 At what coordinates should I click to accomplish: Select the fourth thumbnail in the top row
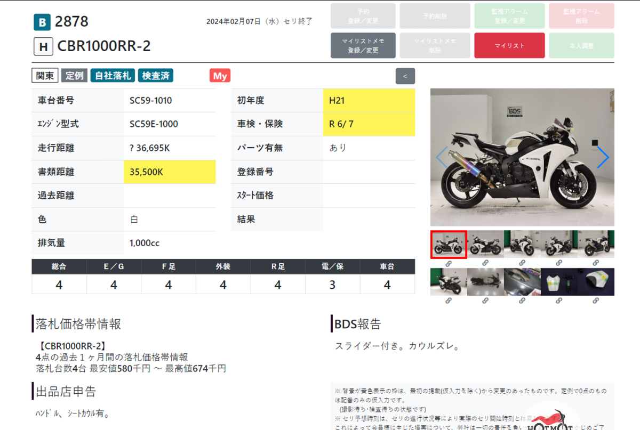point(559,244)
